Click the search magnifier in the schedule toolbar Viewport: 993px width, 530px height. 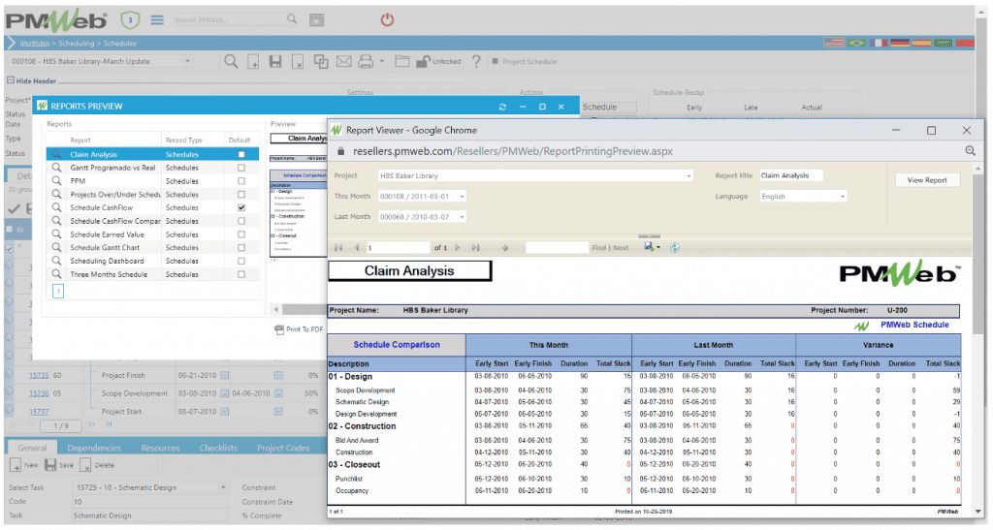(x=231, y=61)
